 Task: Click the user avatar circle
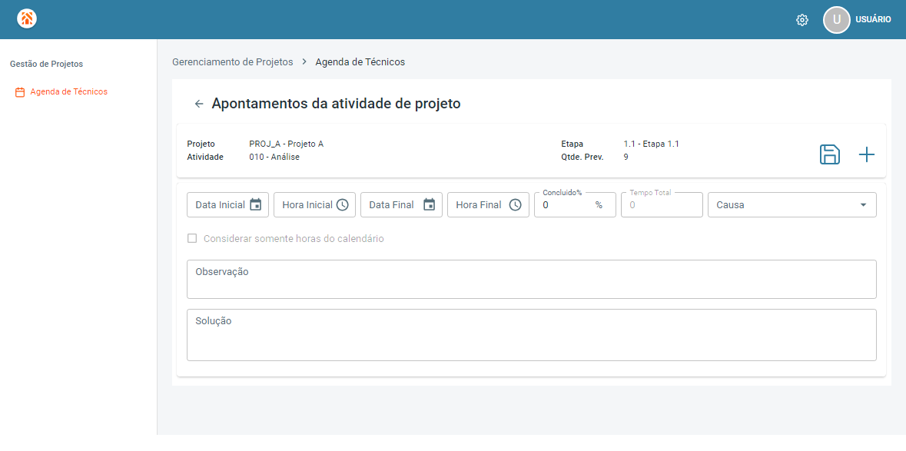pyautogui.click(x=837, y=20)
